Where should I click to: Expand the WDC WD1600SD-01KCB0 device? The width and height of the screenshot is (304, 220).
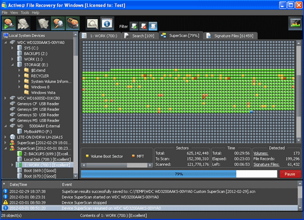click(5, 98)
